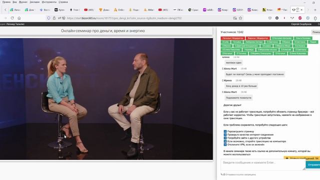
Task: Switch to the wildb tab
Action: [208, 10]
